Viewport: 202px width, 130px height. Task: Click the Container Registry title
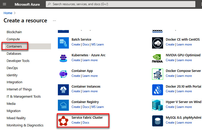[85, 102]
